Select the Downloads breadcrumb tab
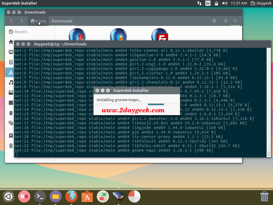The image size is (273, 205). pyautogui.click(x=62, y=21)
